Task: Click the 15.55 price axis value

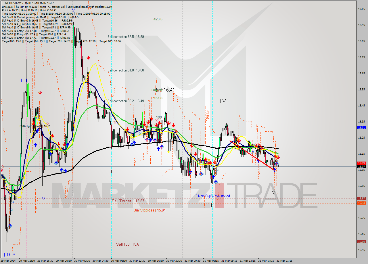Action: pos(361,250)
